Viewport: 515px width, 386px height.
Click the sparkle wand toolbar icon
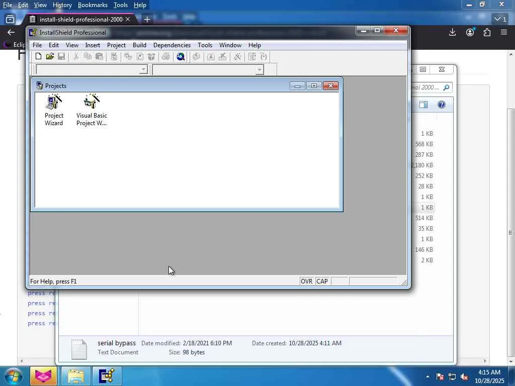237,56
